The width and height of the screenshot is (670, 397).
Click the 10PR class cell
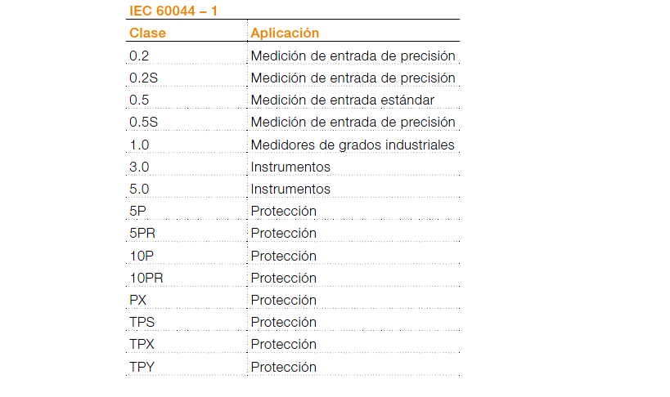coord(146,278)
